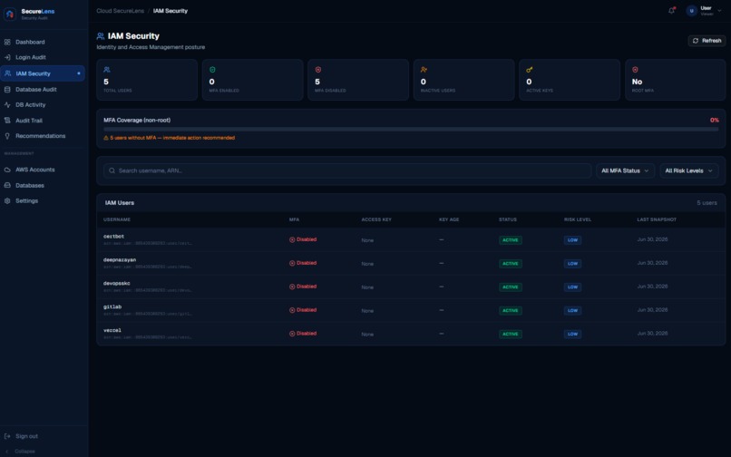The height and width of the screenshot is (457, 731).
Task: Click the 0% MFA coverage value
Action: [x=714, y=121]
